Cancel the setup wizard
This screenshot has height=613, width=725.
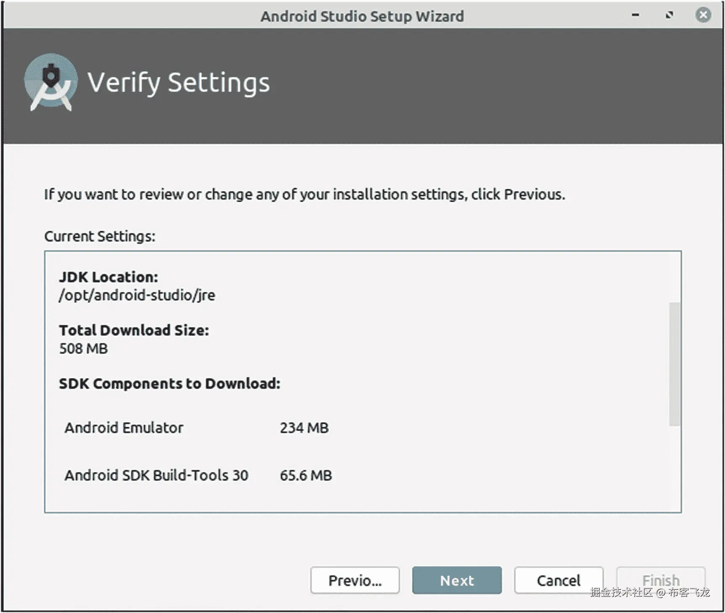coord(559,580)
